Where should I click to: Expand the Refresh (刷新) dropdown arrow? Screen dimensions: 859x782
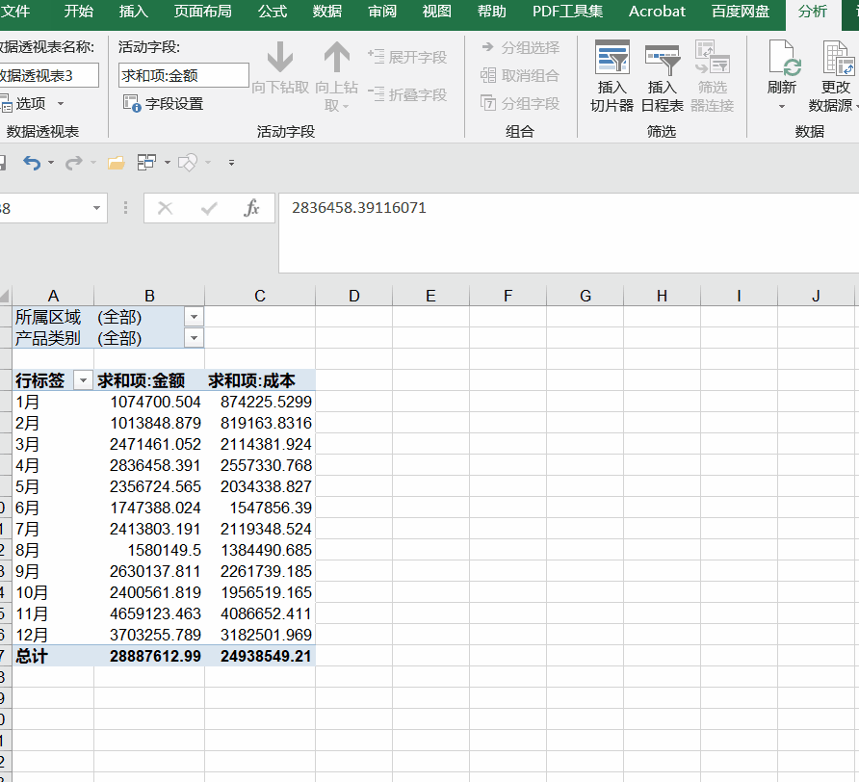[782, 106]
